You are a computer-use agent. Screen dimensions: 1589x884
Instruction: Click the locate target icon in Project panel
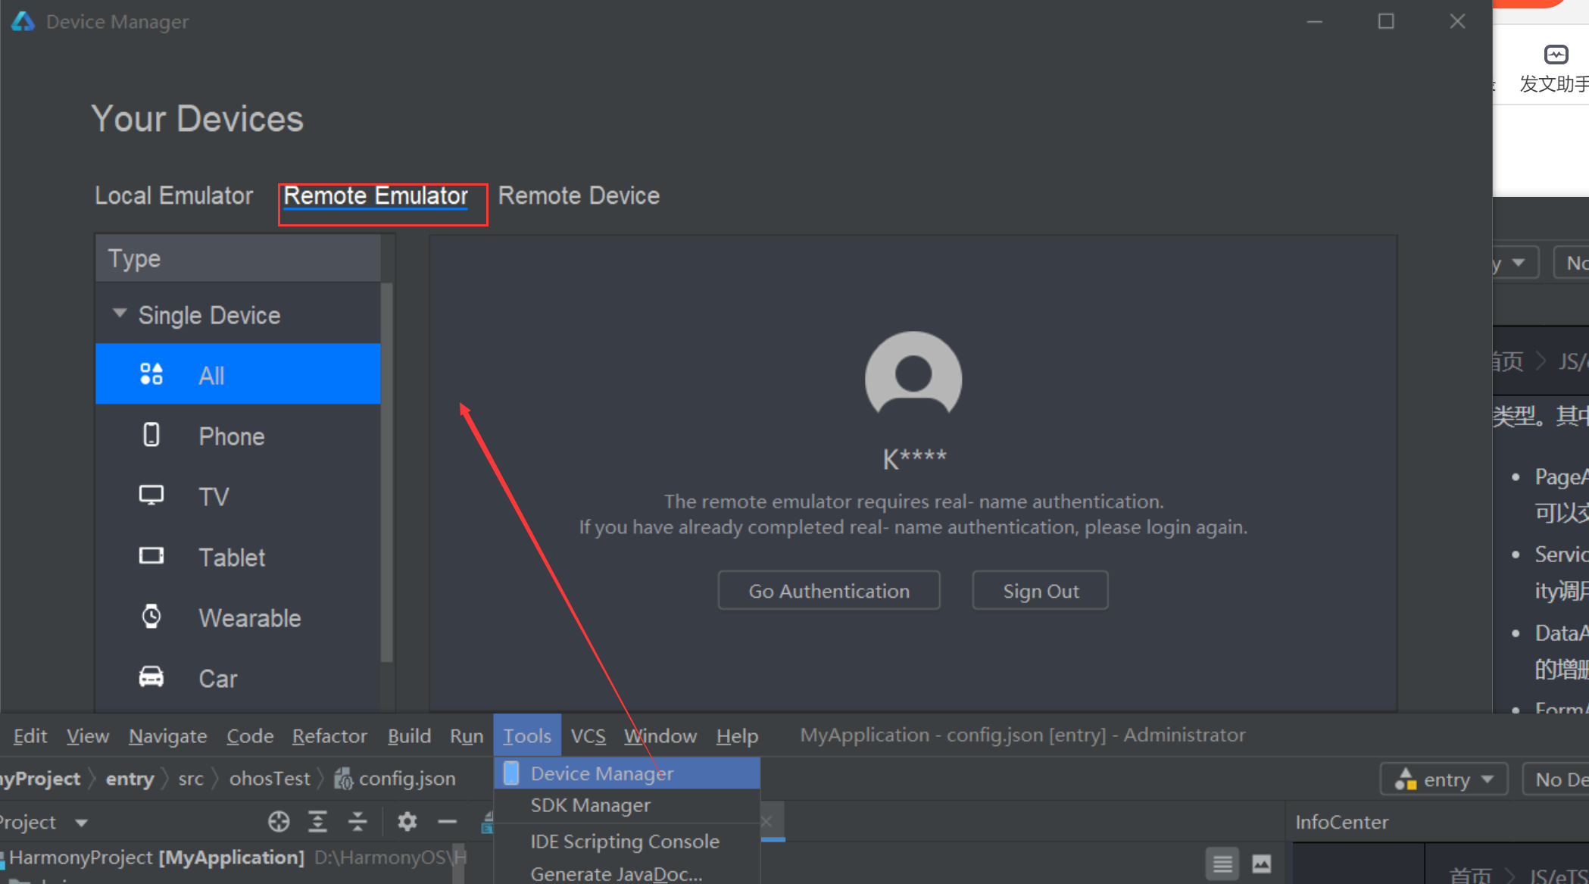pyautogui.click(x=279, y=822)
